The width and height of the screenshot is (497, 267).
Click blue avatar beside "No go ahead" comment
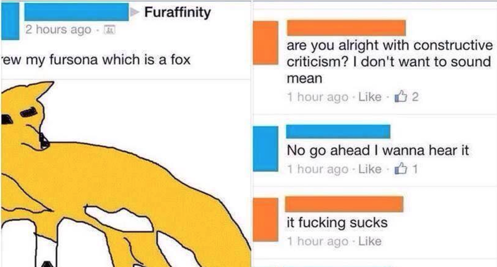click(265, 149)
